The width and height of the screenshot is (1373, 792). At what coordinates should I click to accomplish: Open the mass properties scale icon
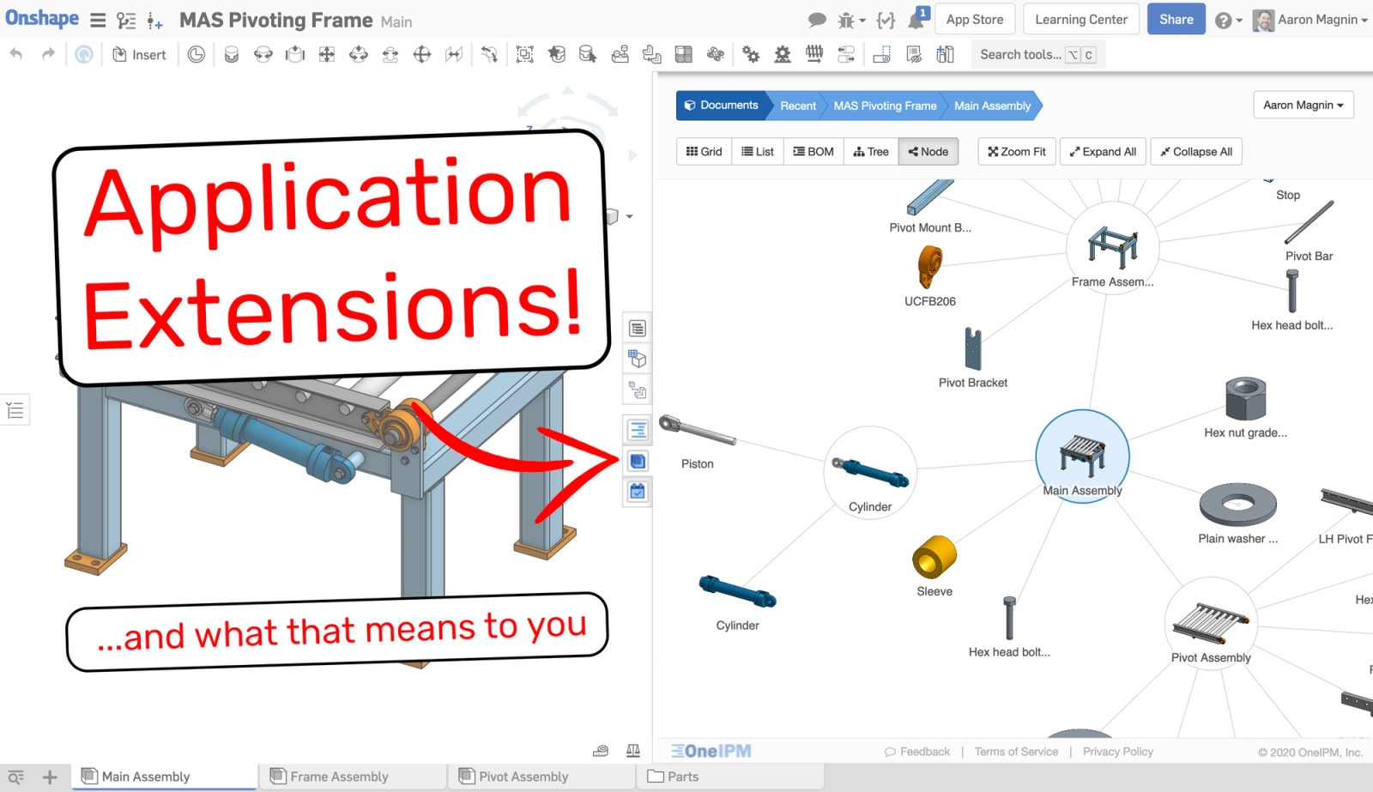pyautogui.click(x=633, y=751)
